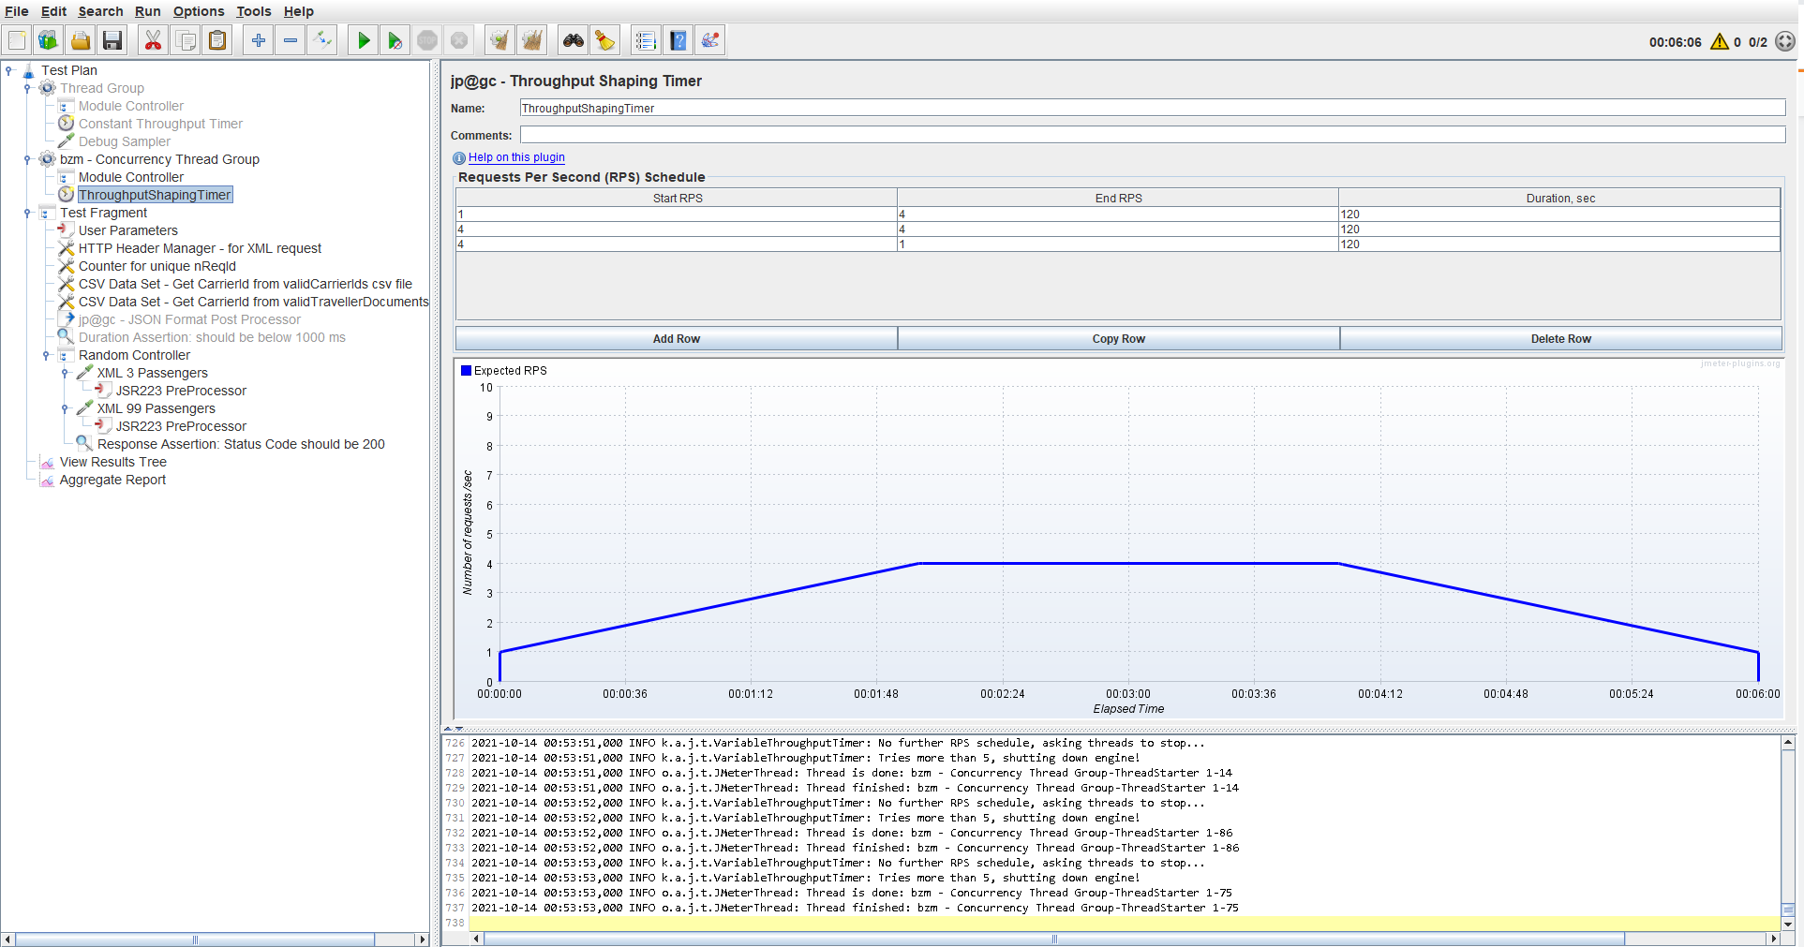Click the Clear All double broom icon
Viewport: 1804px width, 947px height.
click(532, 40)
